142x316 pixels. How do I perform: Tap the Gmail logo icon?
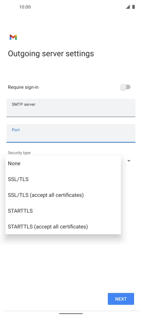pyautogui.click(x=13, y=37)
